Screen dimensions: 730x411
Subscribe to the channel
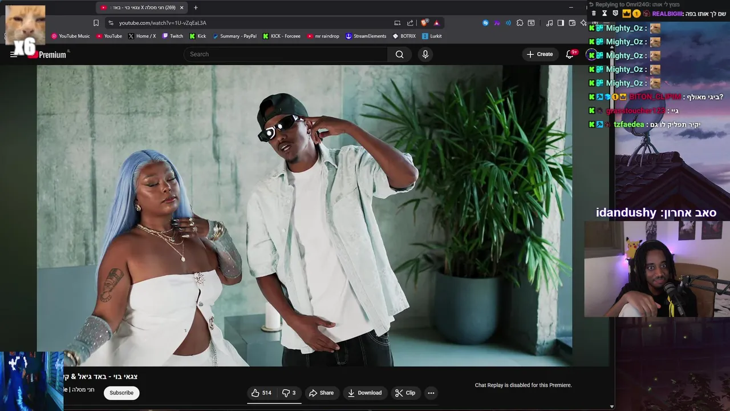121,393
